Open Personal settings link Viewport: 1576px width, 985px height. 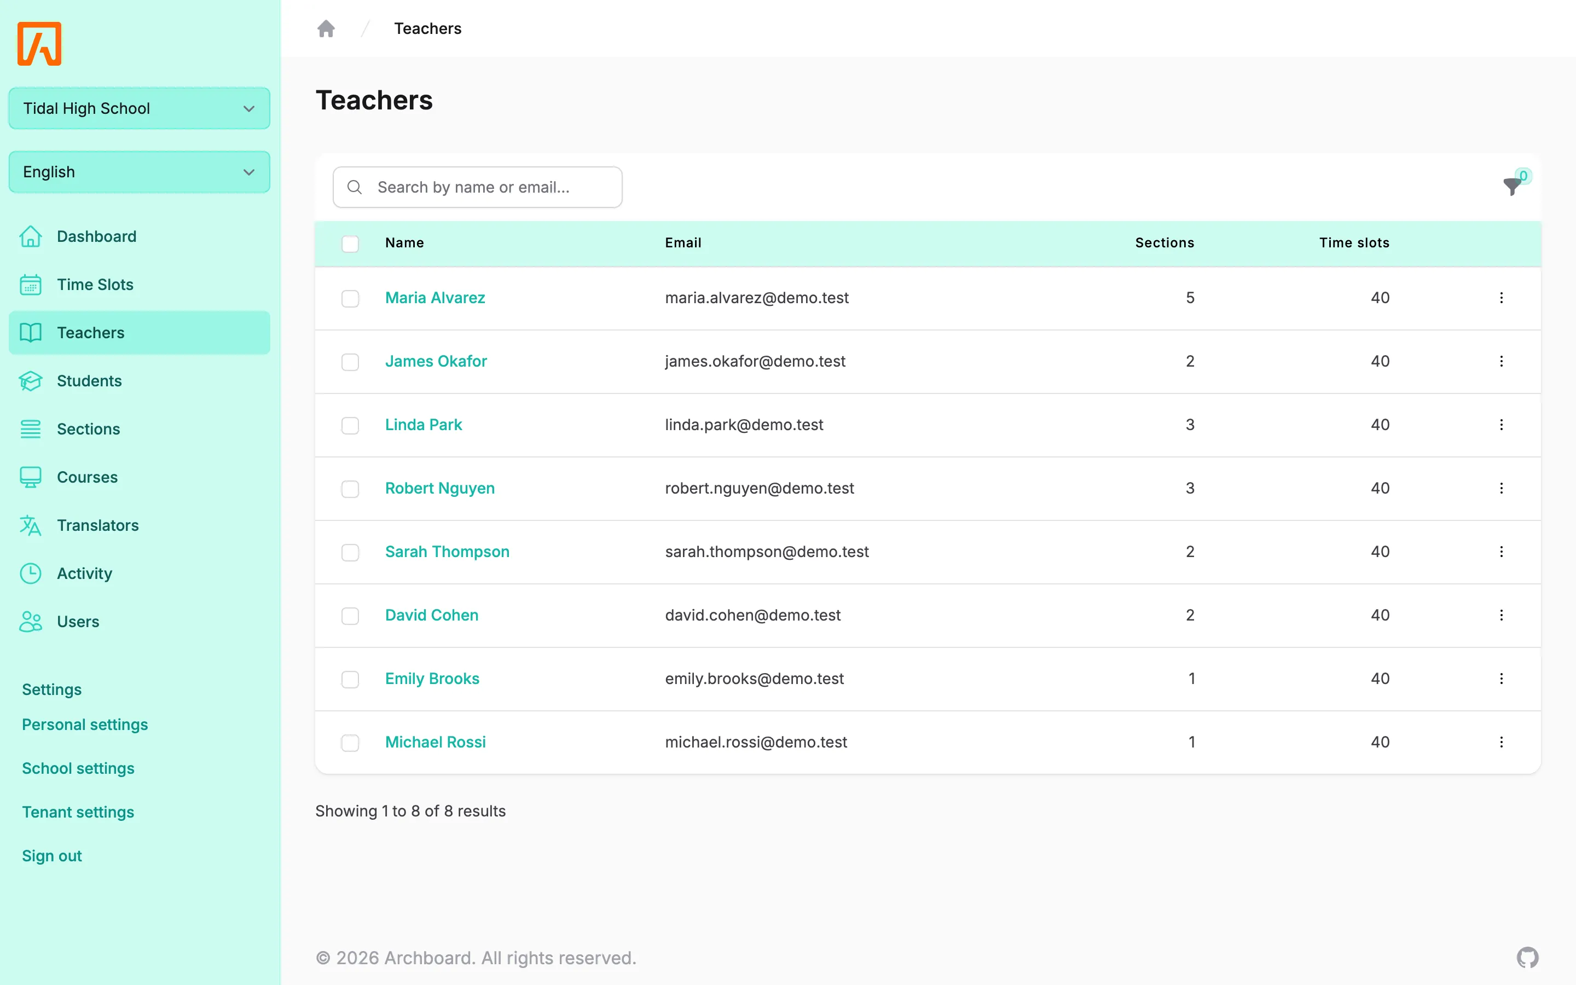click(85, 725)
